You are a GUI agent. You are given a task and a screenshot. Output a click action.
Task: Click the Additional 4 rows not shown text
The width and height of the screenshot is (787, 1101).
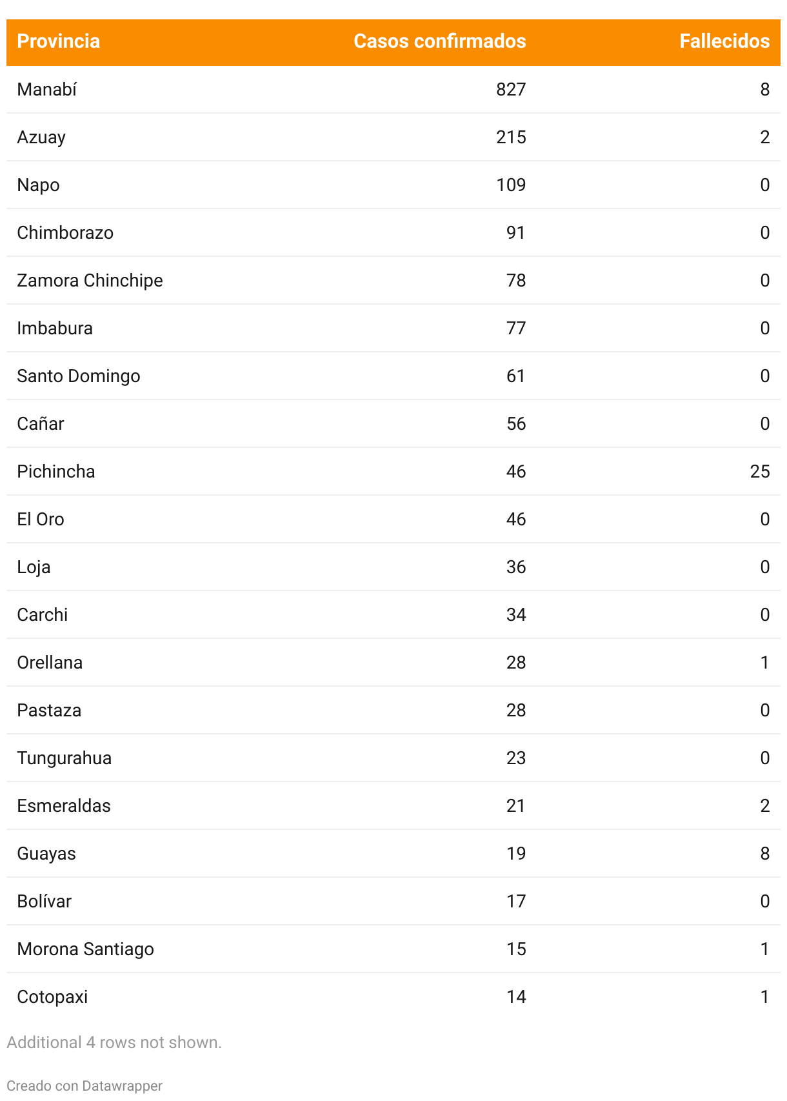(x=114, y=1042)
